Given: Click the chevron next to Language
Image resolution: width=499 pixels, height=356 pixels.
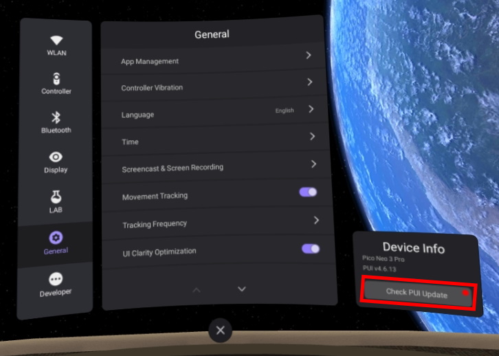Looking at the screenshot, I should click(311, 109).
